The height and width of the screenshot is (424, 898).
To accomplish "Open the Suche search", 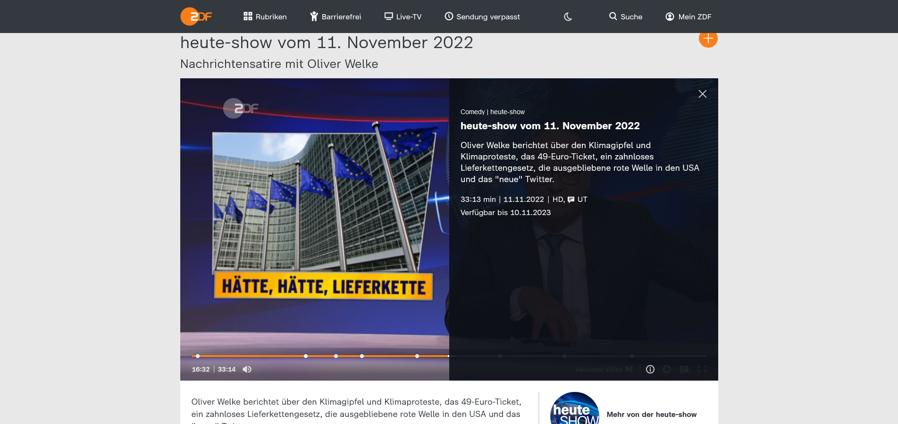I will tap(625, 17).
